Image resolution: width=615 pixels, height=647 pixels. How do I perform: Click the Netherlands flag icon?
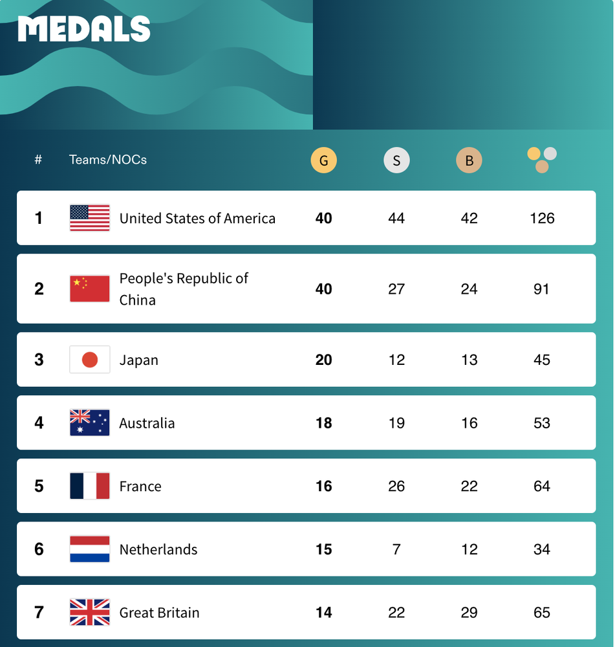point(90,549)
